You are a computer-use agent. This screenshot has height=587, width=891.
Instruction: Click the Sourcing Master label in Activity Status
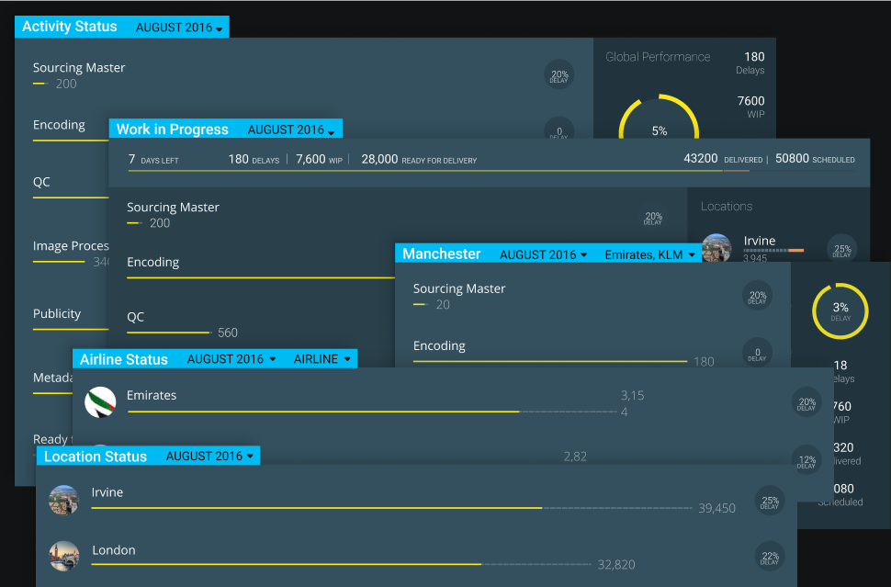(79, 68)
